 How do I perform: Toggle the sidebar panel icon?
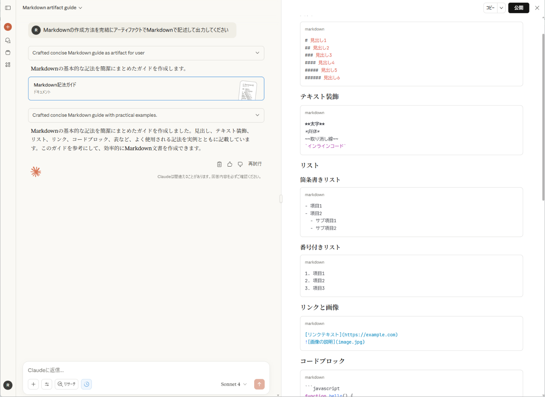click(8, 8)
